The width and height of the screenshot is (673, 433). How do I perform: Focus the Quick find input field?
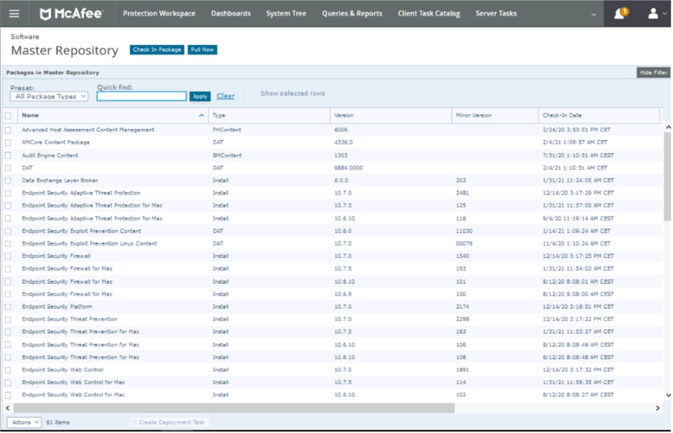click(x=142, y=96)
